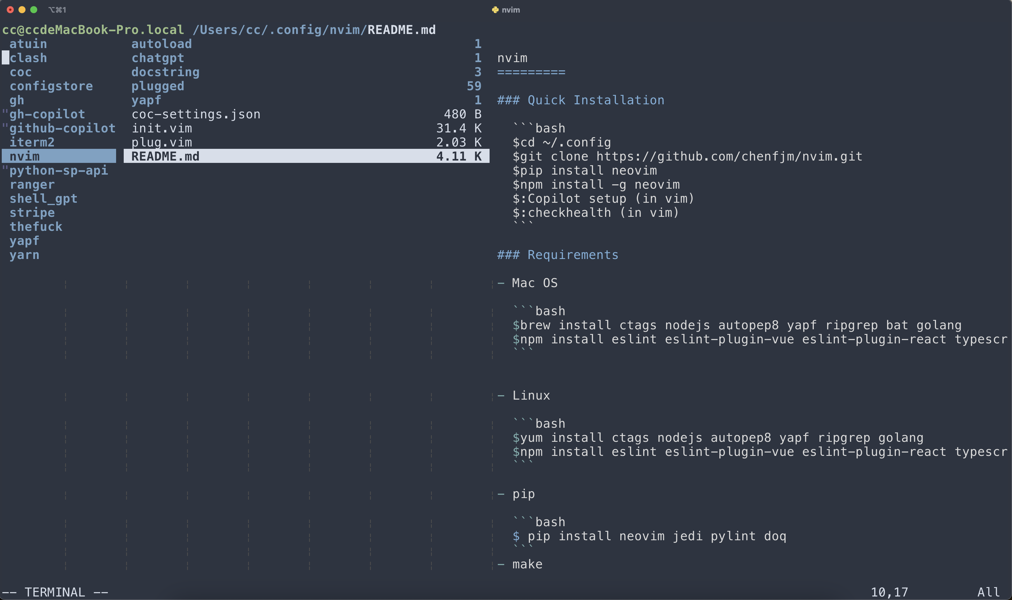Click the green fullscreen window button
Screen dimensions: 1012x600
click(34, 10)
